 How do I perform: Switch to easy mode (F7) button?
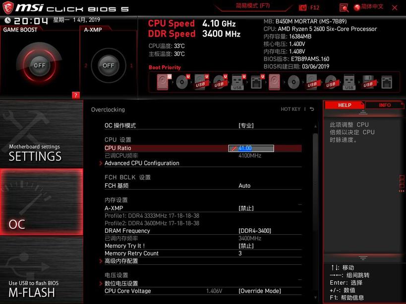(x=253, y=6)
